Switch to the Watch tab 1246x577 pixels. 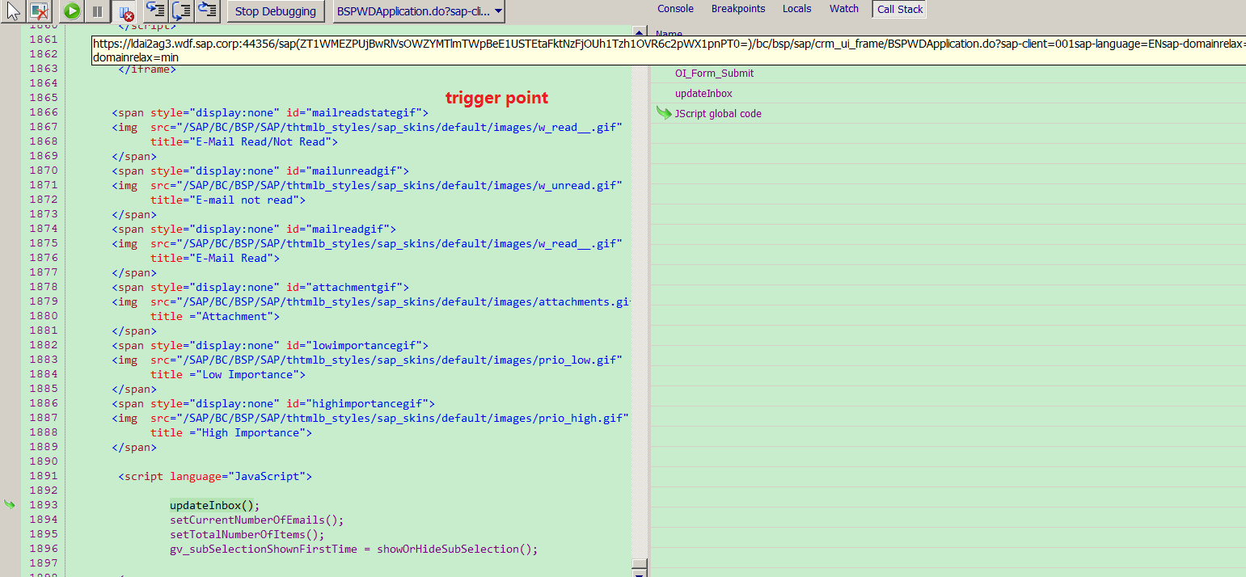pyautogui.click(x=844, y=9)
